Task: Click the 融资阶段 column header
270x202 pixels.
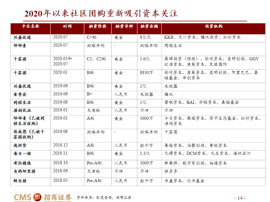Action: pos(98,26)
